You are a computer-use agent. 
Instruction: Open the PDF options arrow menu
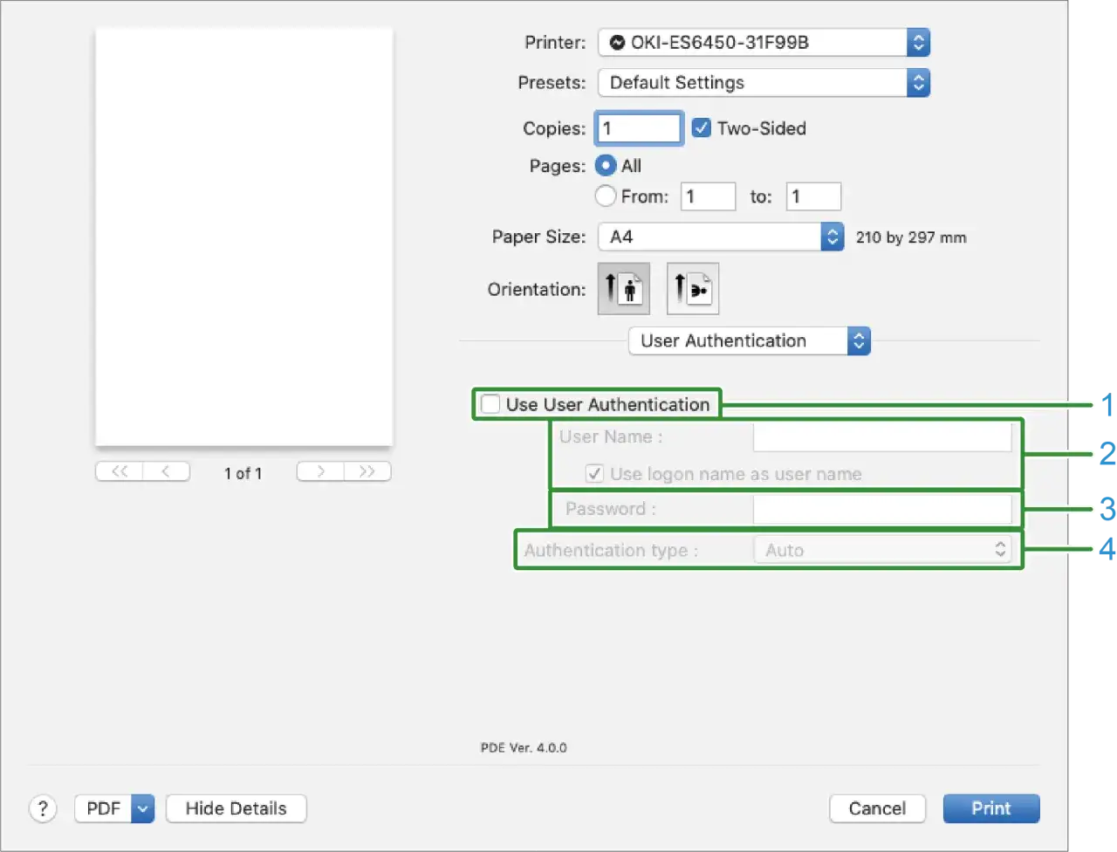click(x=143, y=808)
